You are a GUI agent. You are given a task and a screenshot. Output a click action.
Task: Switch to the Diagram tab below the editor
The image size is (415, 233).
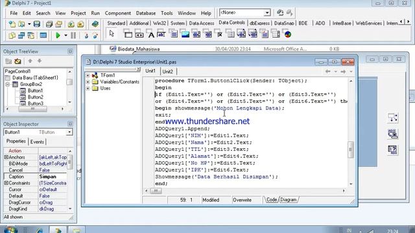click(x=288, y=200)
